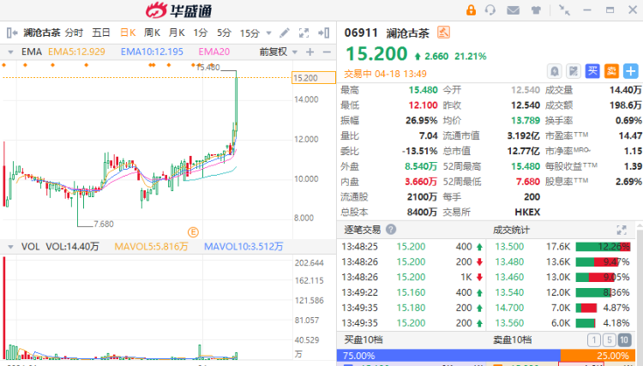The height and width of the screenshot is (366, 643).
Task: Open more timeframes dropdown arrow
Action: 268,33
